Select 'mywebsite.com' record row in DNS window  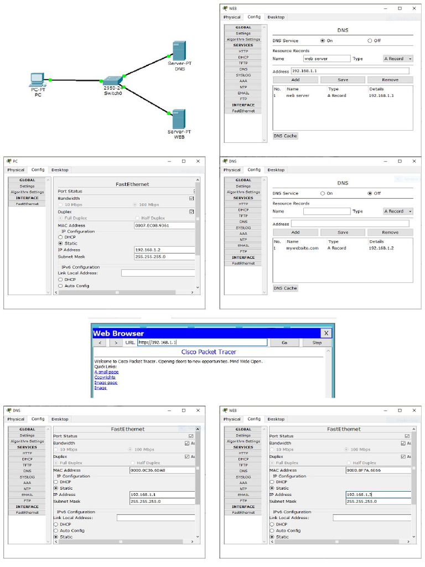[342, 249]
